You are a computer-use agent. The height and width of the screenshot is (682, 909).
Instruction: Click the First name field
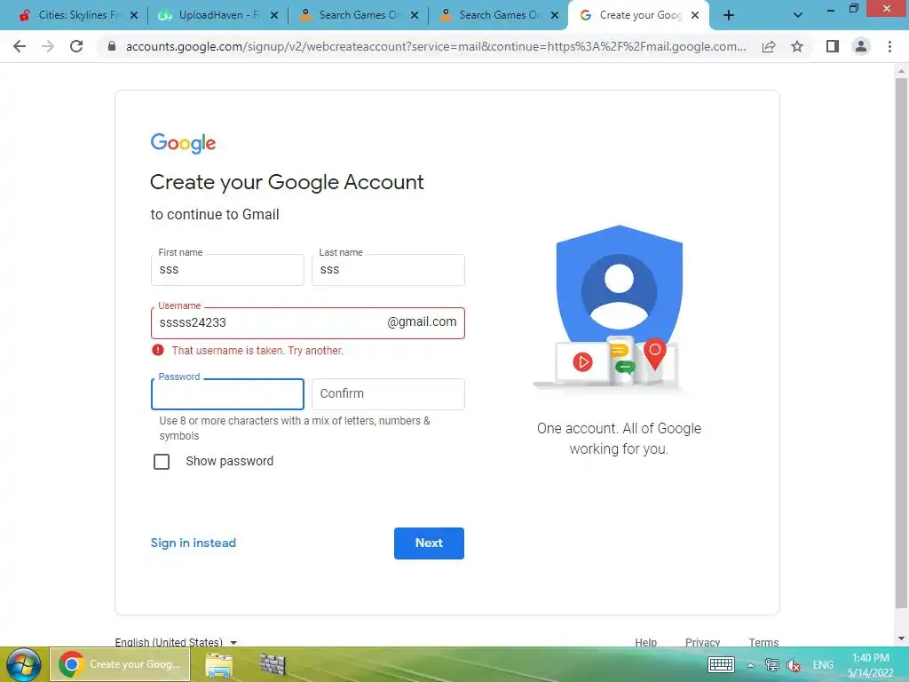(227, 270)
